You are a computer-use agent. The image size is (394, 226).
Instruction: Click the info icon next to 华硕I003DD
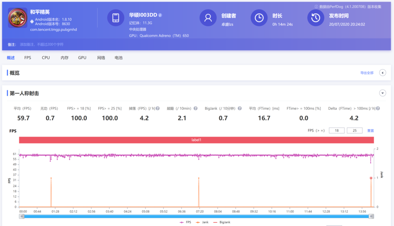coord(161,15)
